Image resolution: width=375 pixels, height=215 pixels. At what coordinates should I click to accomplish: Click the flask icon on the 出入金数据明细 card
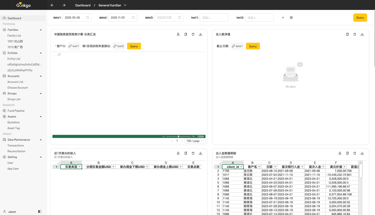coord(340,153)
